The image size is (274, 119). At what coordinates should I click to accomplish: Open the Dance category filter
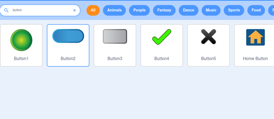(188, 10)
